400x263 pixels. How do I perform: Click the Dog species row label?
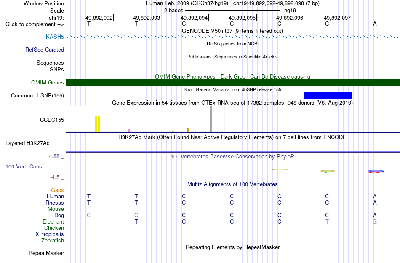pyautogui.click(x=59, y=216)
